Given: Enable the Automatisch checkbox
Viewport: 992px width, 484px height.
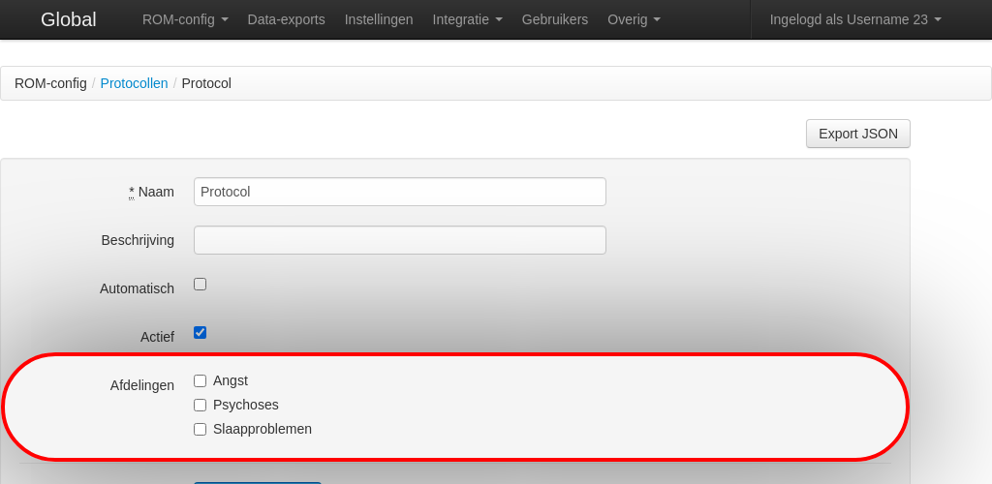Looking at the screenshot, I should tap(201, 285).
